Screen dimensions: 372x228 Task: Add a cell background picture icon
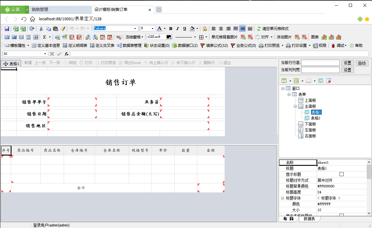pos(243,37)
